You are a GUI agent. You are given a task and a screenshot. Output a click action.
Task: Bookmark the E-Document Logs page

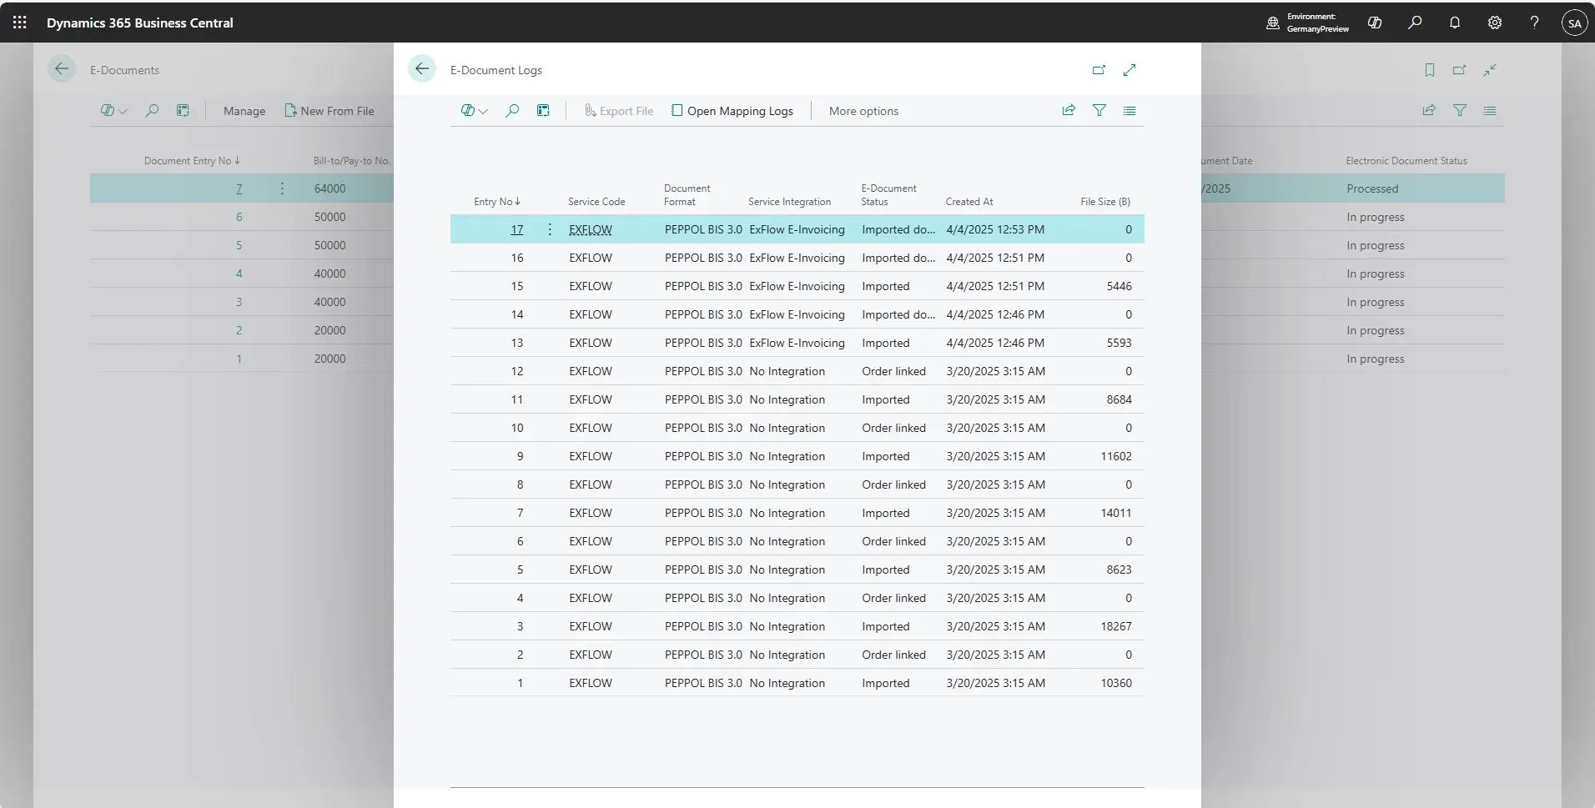[x=1429, y=70]
